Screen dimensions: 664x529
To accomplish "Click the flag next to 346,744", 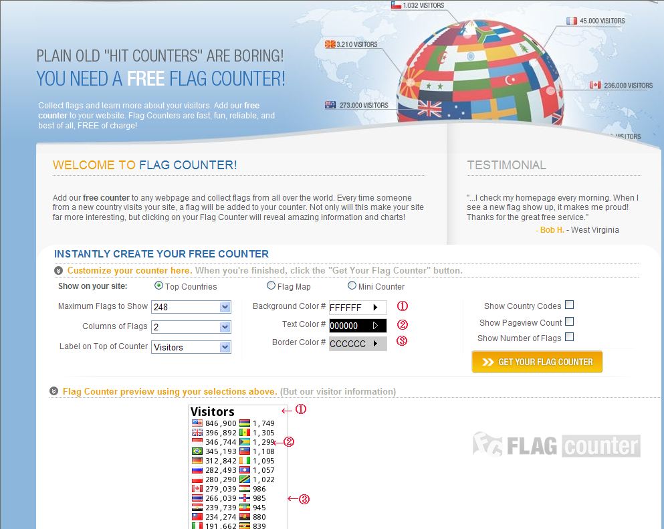I will [x=197, y=442].
